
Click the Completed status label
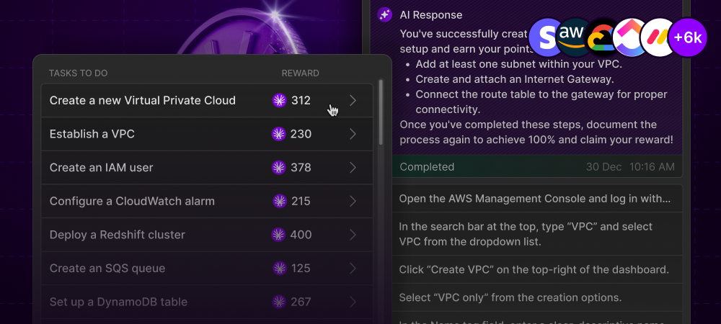pyautogui.click(x=427, y=166)
